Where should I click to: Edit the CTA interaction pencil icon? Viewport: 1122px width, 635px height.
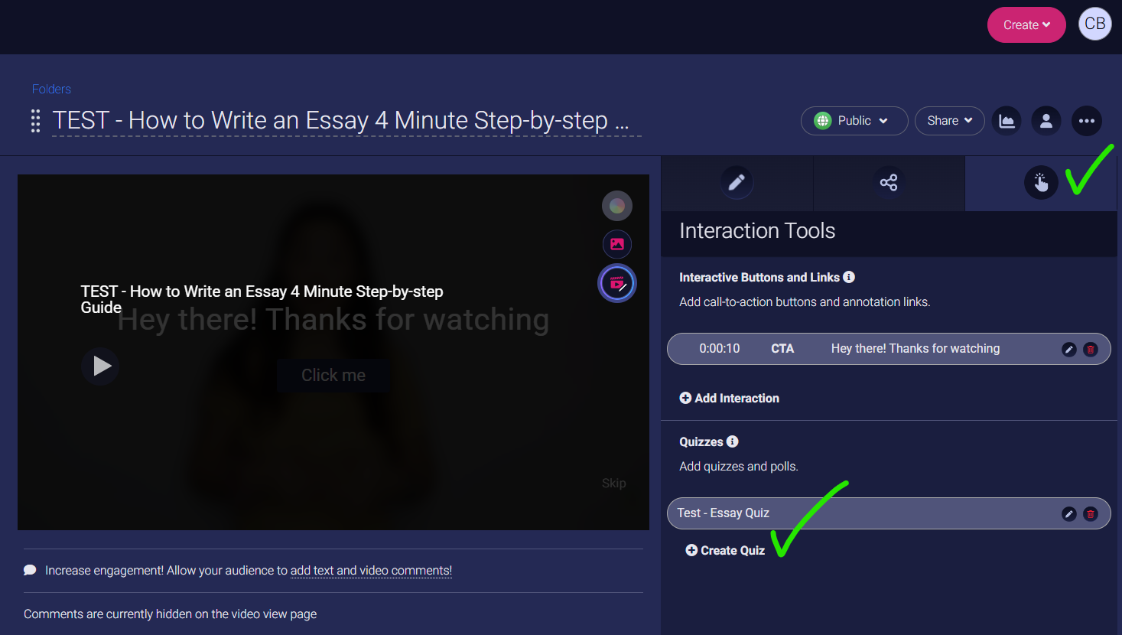[x=1068, y=350]
